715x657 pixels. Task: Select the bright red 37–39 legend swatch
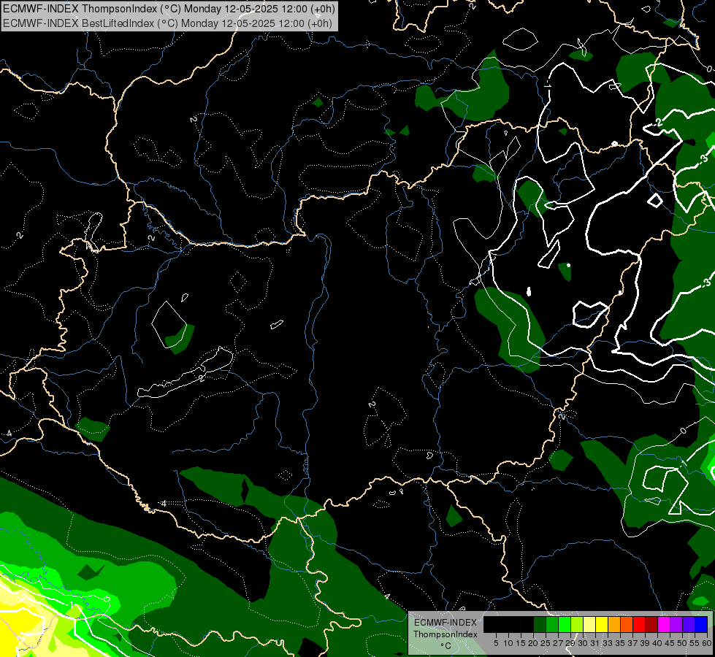[x=639, y=624]
